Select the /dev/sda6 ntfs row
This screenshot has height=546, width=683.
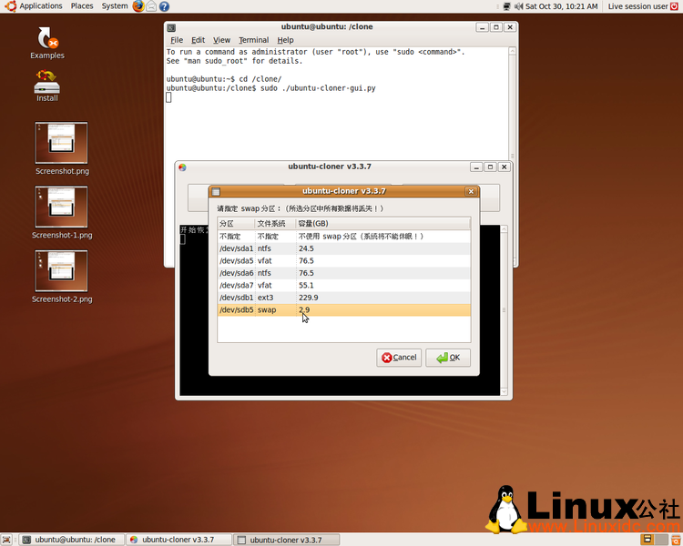(x=344, y=273)
